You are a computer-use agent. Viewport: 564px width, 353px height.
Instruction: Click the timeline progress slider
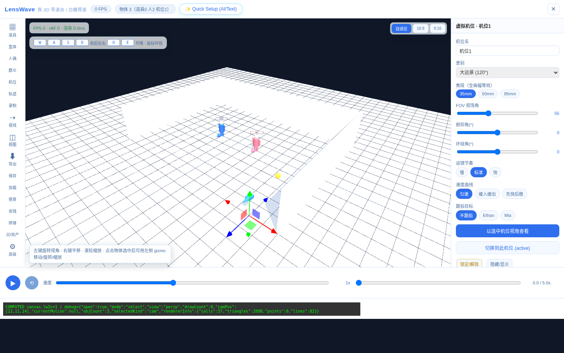click(438, 283)
